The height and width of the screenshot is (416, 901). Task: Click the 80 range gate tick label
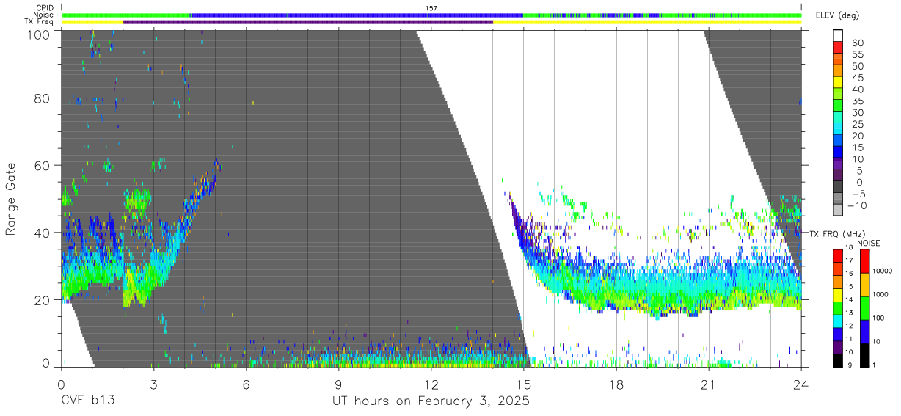42,98
